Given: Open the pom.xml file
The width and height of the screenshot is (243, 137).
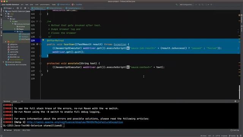Looking at the screenshot, I should point(12,54).
